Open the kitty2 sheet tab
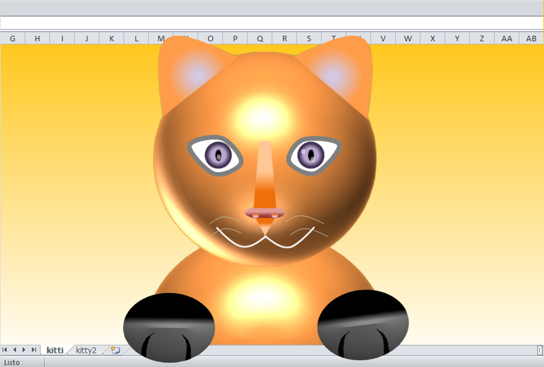Viewport: 544px width, 367px height. pyautogui.click(x=86, y=350)
